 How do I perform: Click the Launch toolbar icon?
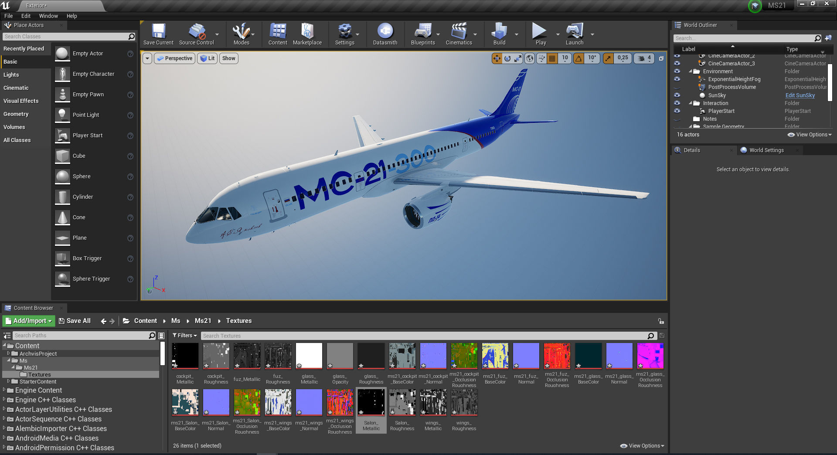tap(575, 34)
